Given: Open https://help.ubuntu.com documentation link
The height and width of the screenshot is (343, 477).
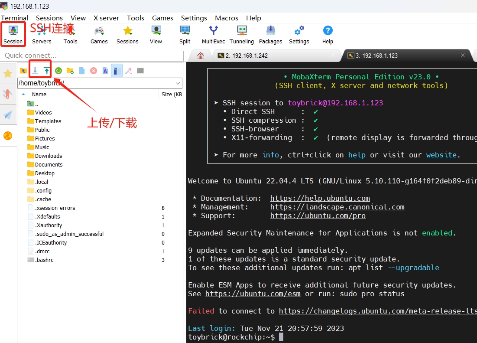Looking at the screenshot, I should point(320,199).
